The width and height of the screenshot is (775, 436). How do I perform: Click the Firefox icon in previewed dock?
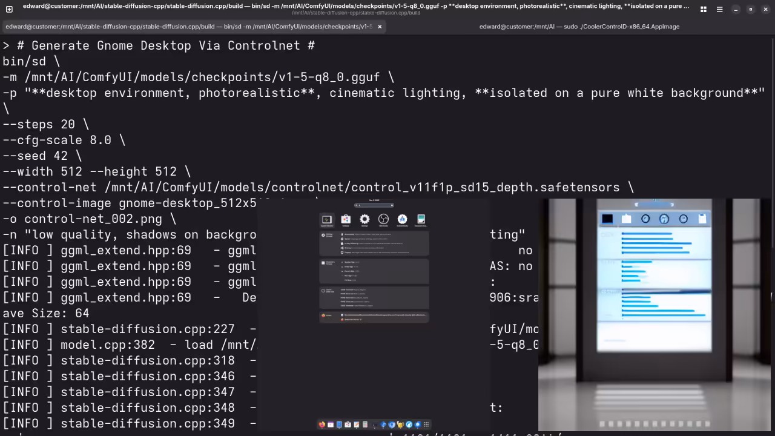(322, 424)
